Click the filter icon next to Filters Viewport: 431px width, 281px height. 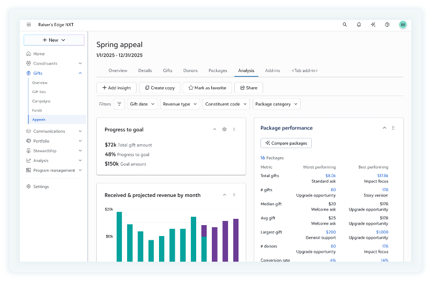(119, 104)
